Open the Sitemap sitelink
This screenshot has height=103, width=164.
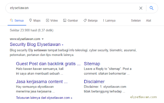[92, 64]
